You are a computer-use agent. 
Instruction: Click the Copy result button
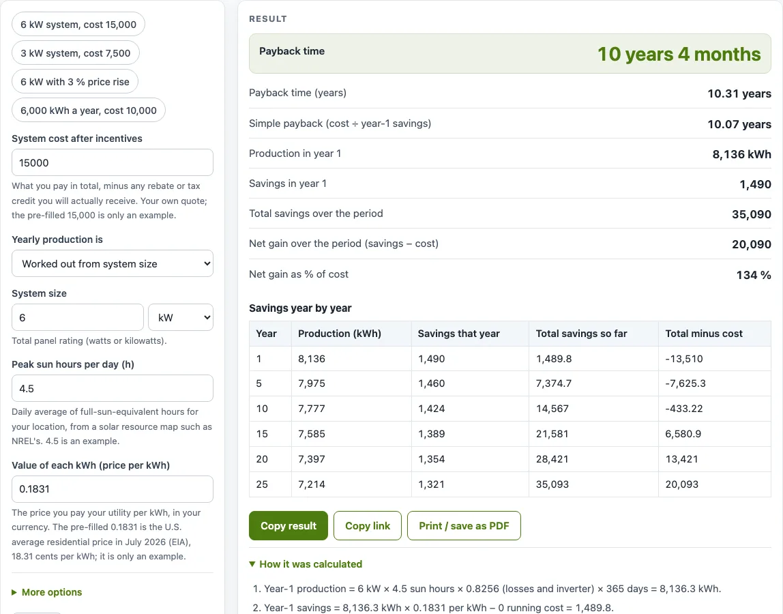pos(288,525)
